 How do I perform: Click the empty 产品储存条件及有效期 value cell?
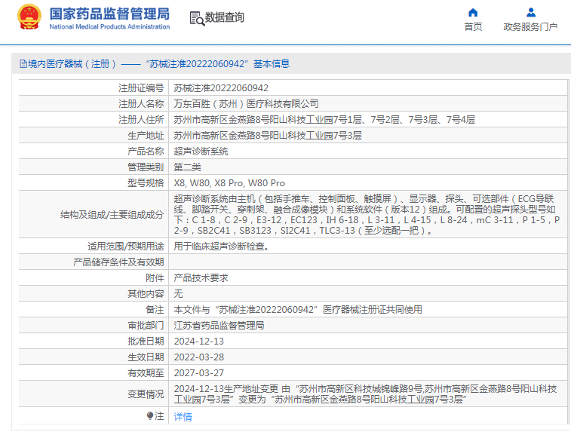tap(367, 262)
